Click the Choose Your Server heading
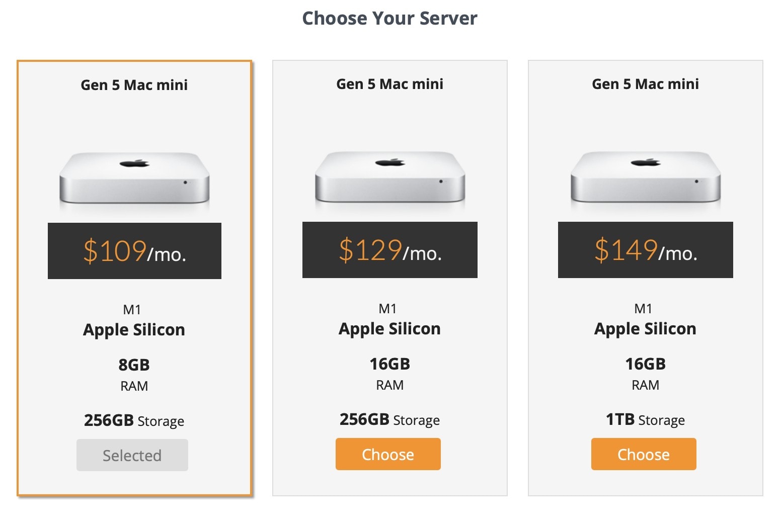Image resolution: width=782 pixels, height=532 pixels. 390,19
